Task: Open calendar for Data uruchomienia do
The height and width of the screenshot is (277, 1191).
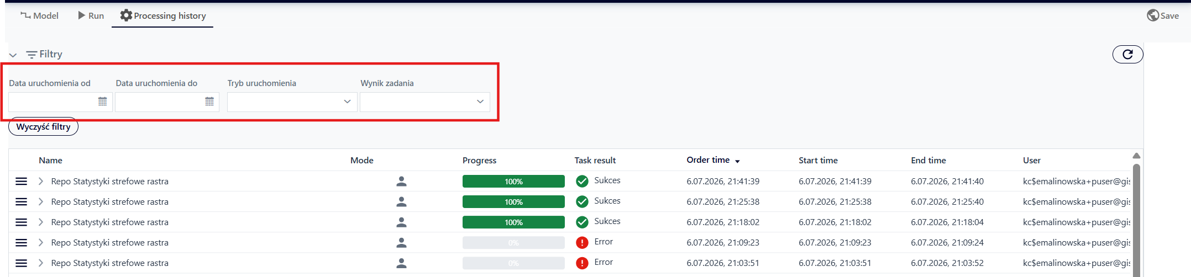Action: pos(209,102)
